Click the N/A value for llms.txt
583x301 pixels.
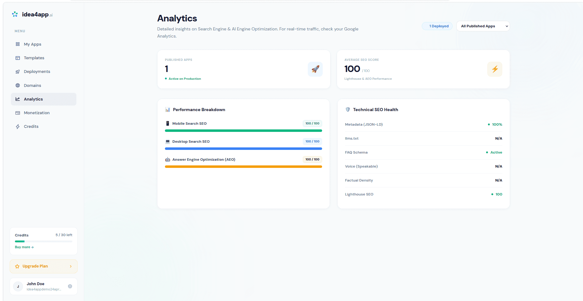499,138
